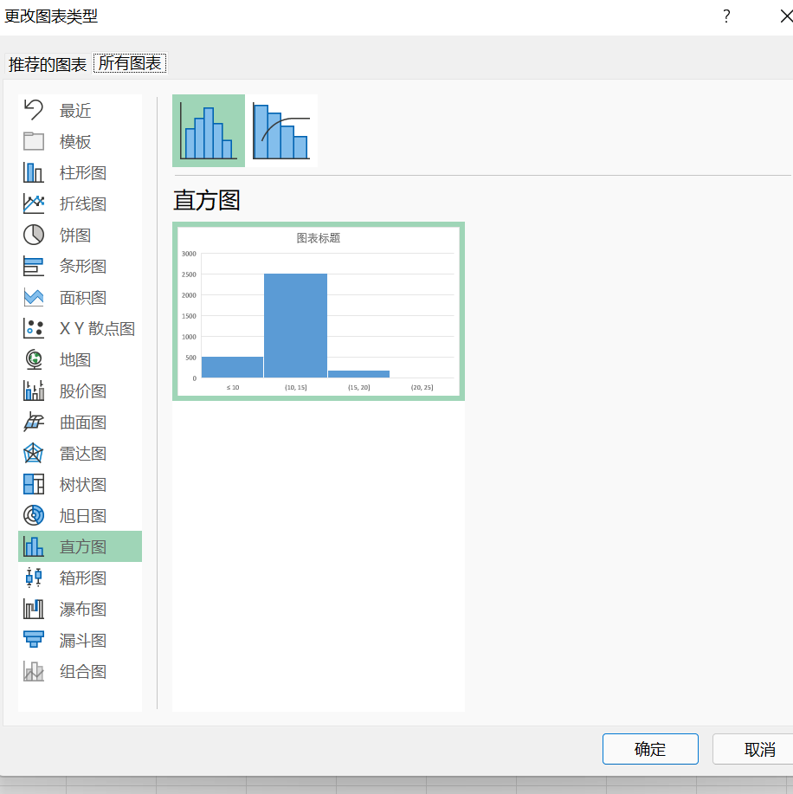Viewport: 793px width, 794px height.
Task: Click the histogram preview thumbnail
Action: 319,312
